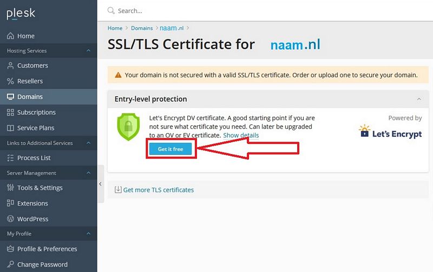Click the Extensions sidebar icon

point(10,203)
